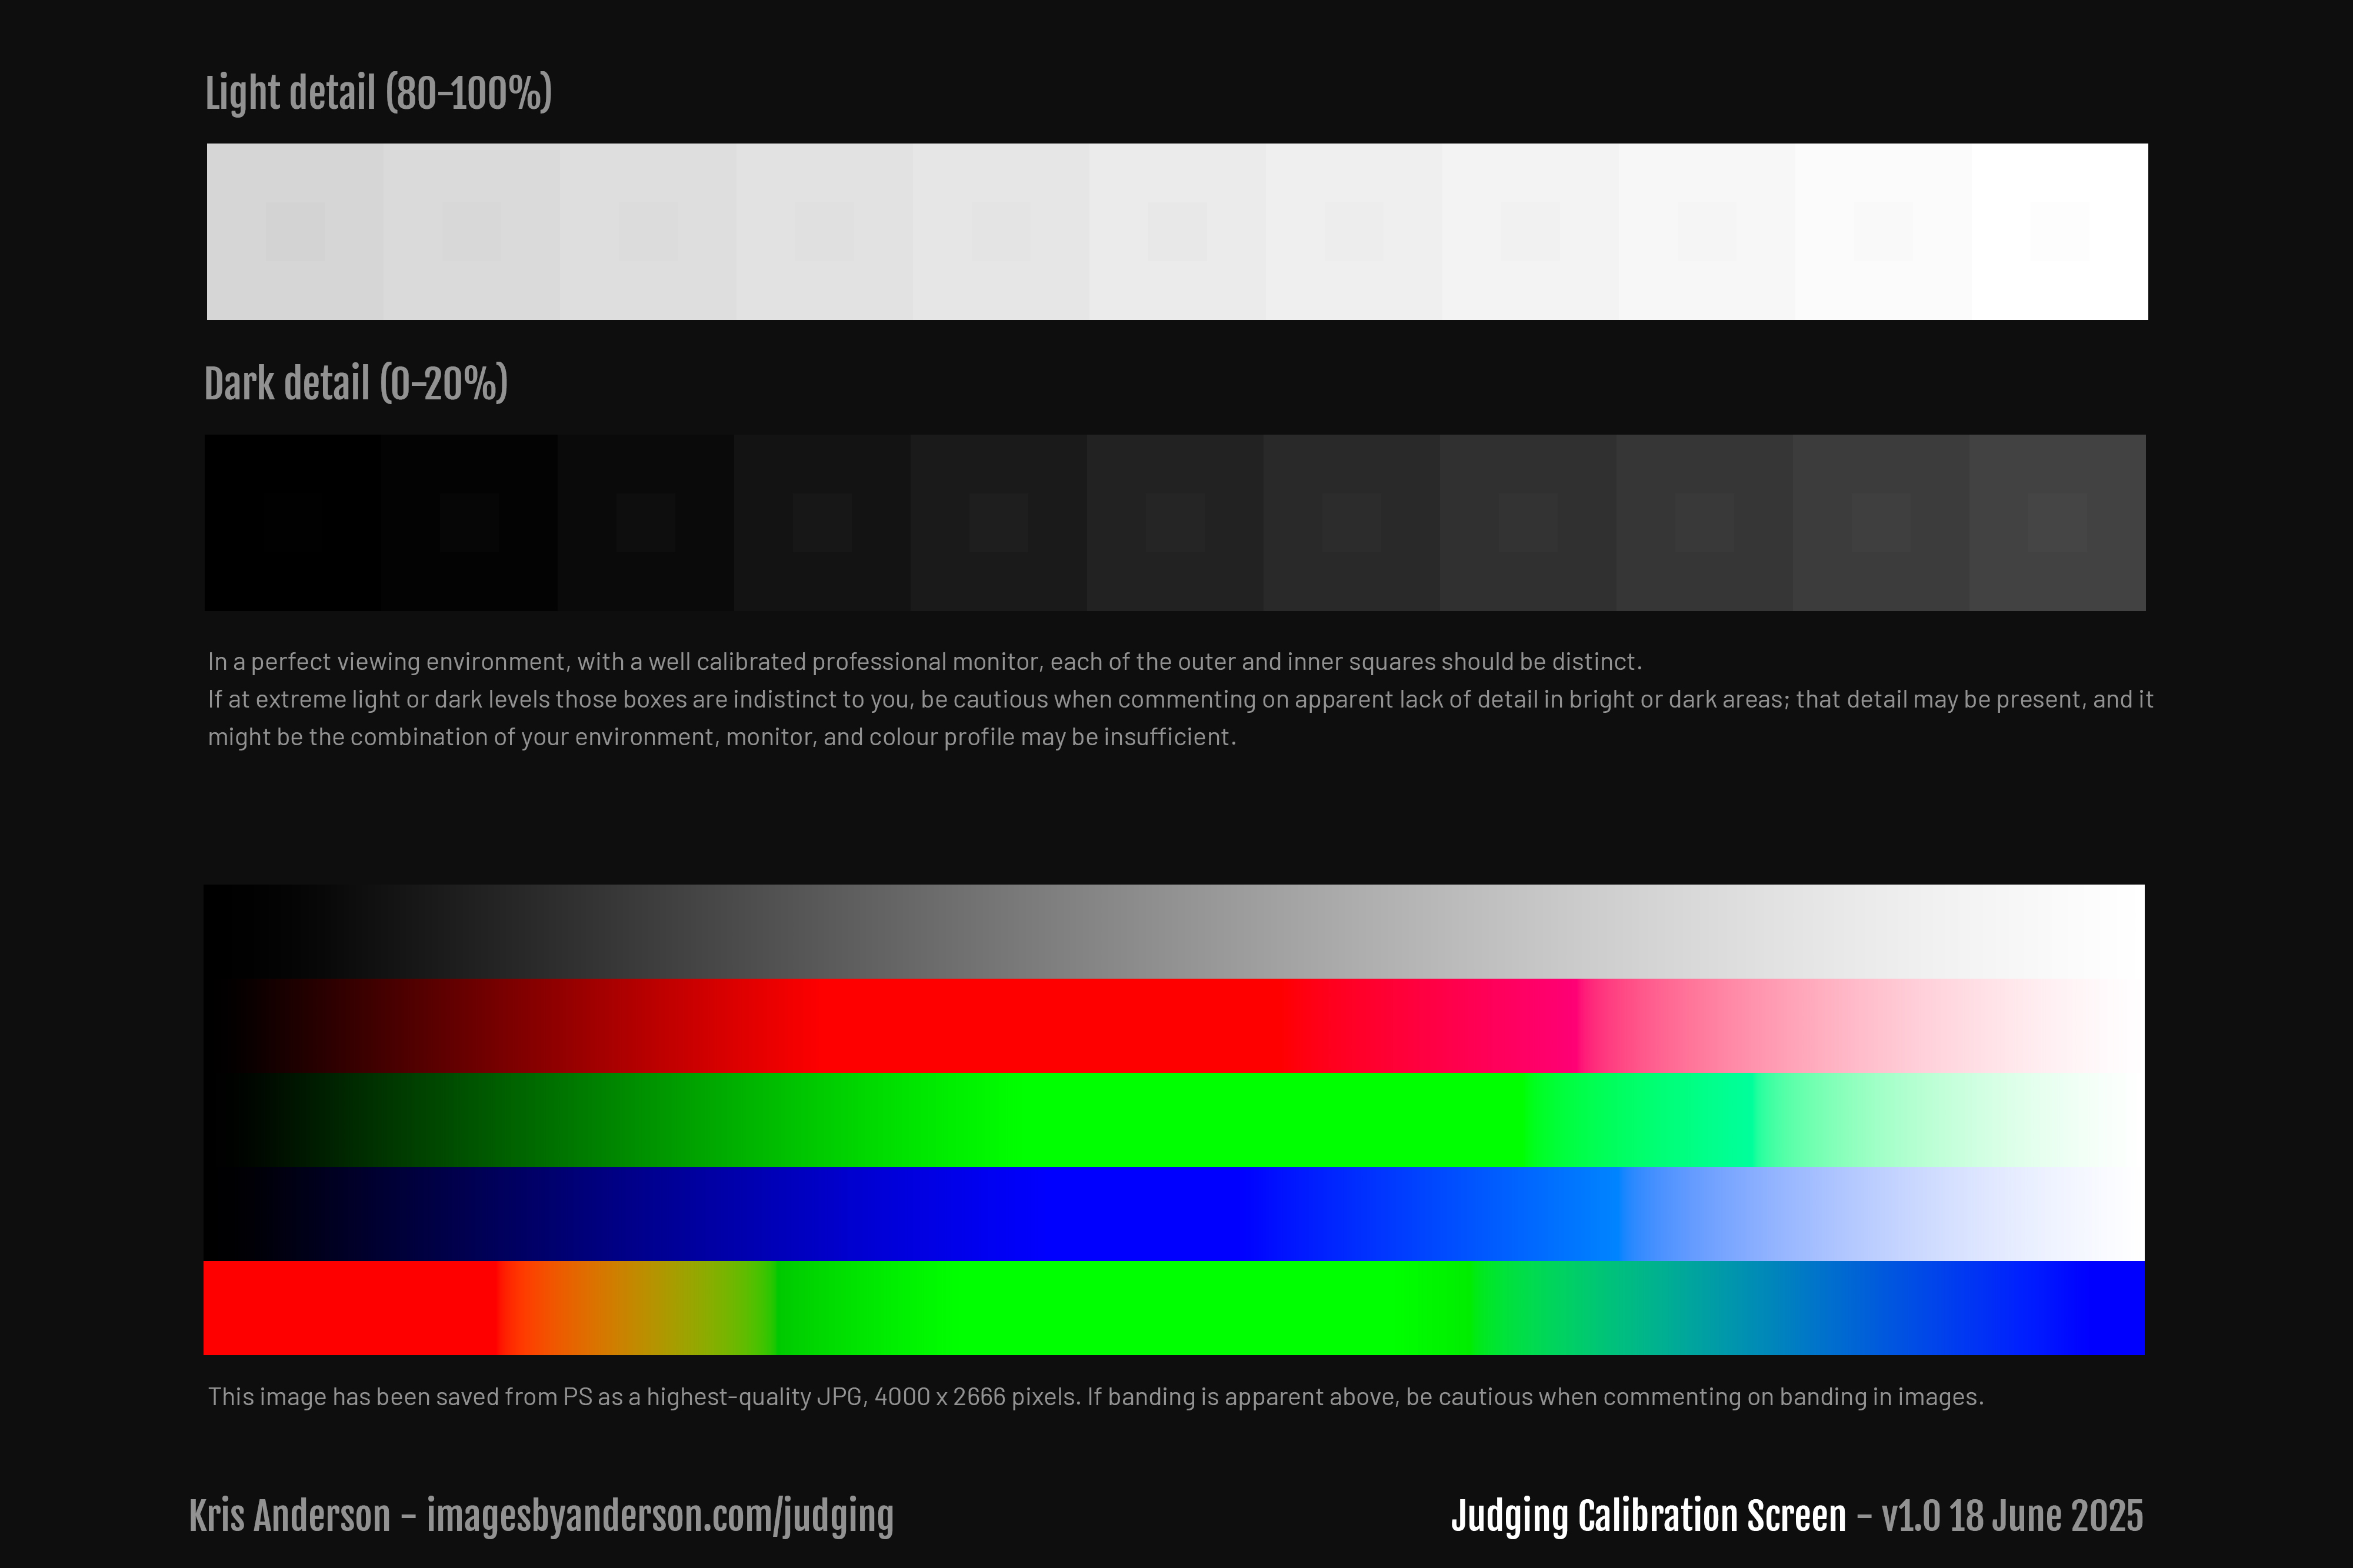
Task: Click inner square of the leftmost light detail swatch
Action: click(295, 231)
